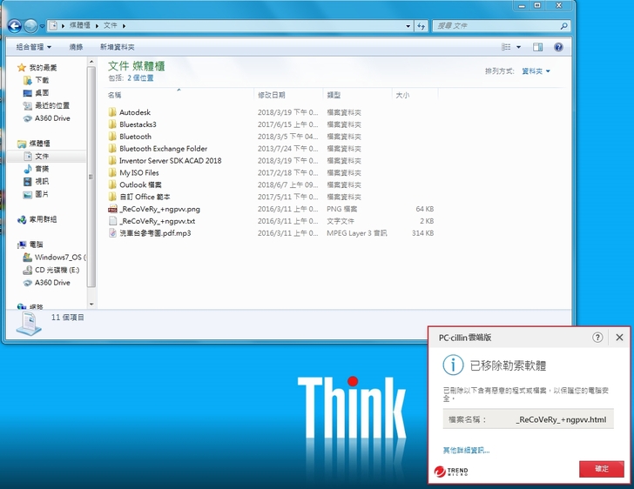Viewport: 634px width, 489px height.
Task: Click PC-cillin popup help question mark icon
Action: click(x=597, y=338)
